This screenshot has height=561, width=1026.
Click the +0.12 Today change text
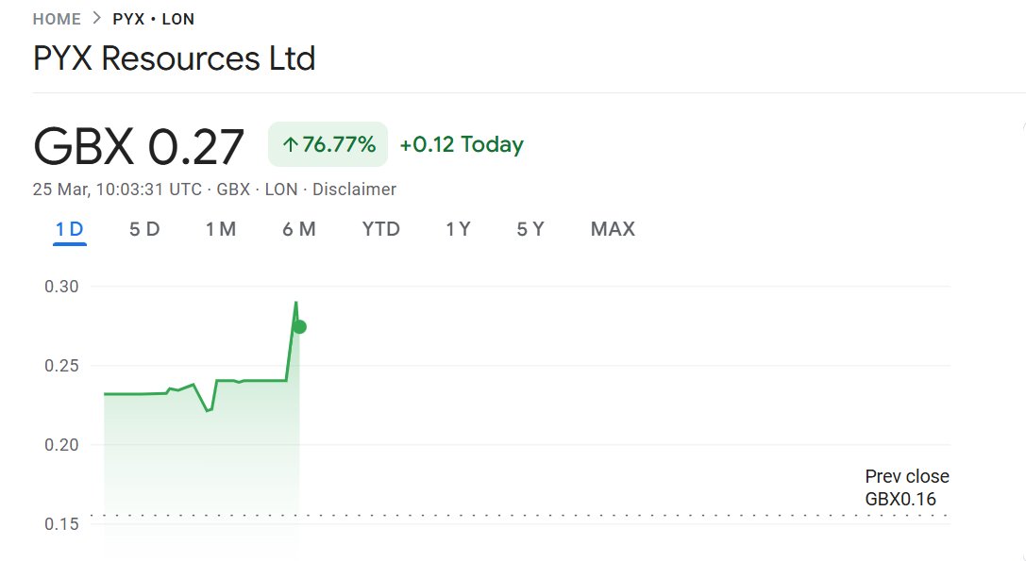pyautogui.click(x=462, y=145)
